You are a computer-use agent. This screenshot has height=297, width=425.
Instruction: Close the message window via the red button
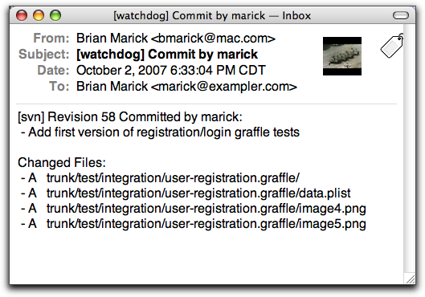pos(22,15)
